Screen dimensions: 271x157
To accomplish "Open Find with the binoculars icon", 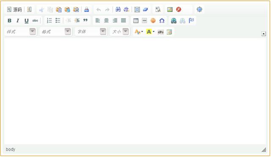I will point(118,9).
